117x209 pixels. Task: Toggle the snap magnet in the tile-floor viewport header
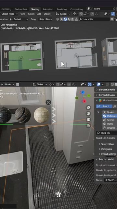58,84
